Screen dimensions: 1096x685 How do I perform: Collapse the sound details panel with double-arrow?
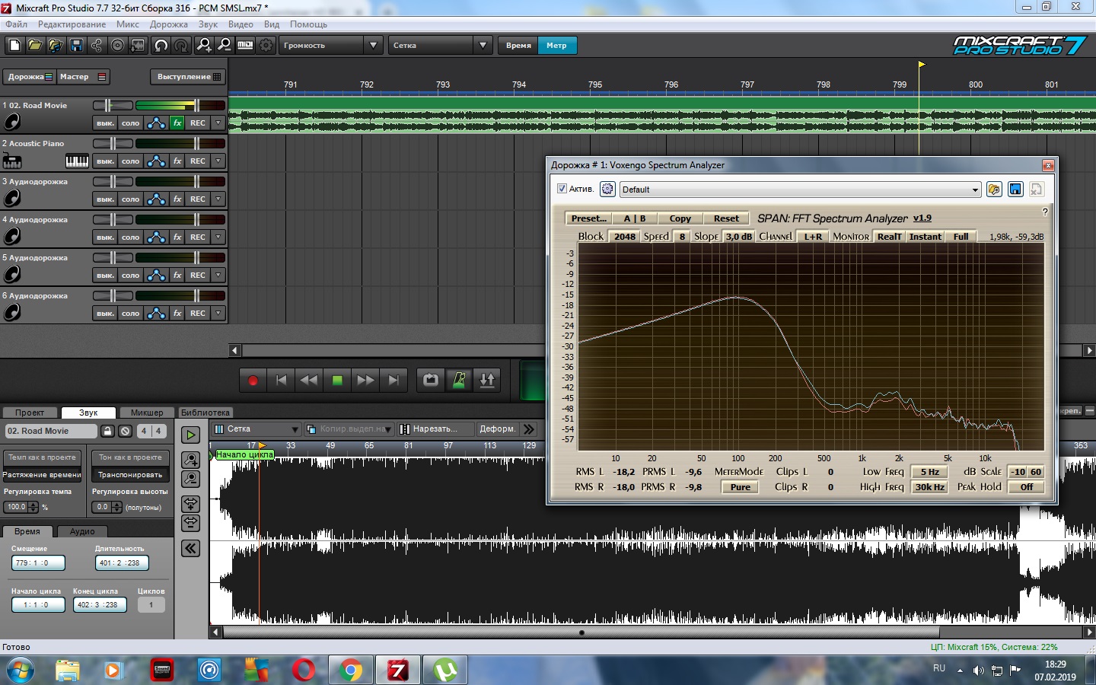coord(190,548)
